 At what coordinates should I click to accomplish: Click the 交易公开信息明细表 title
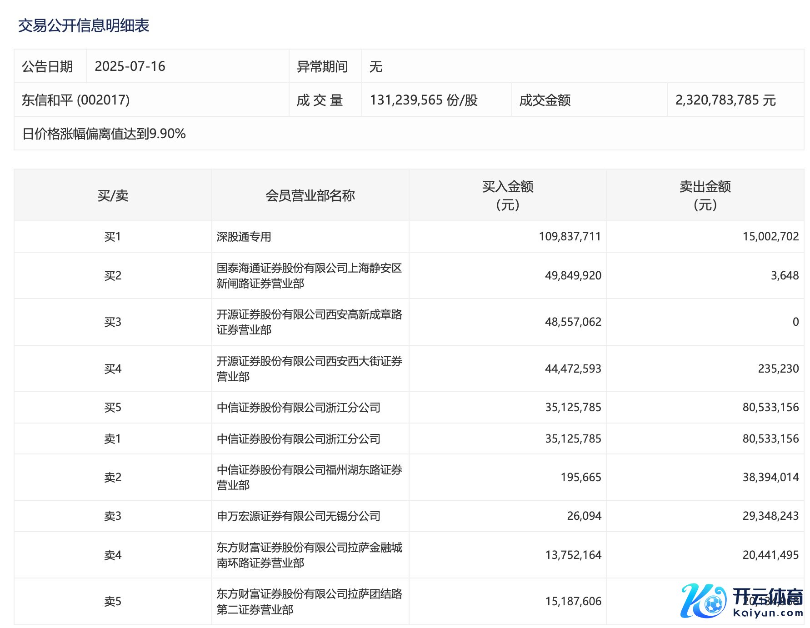[x=84, y=25]
